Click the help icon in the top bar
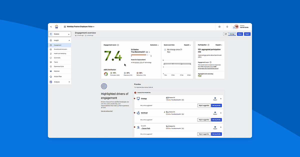 [219, 26]
